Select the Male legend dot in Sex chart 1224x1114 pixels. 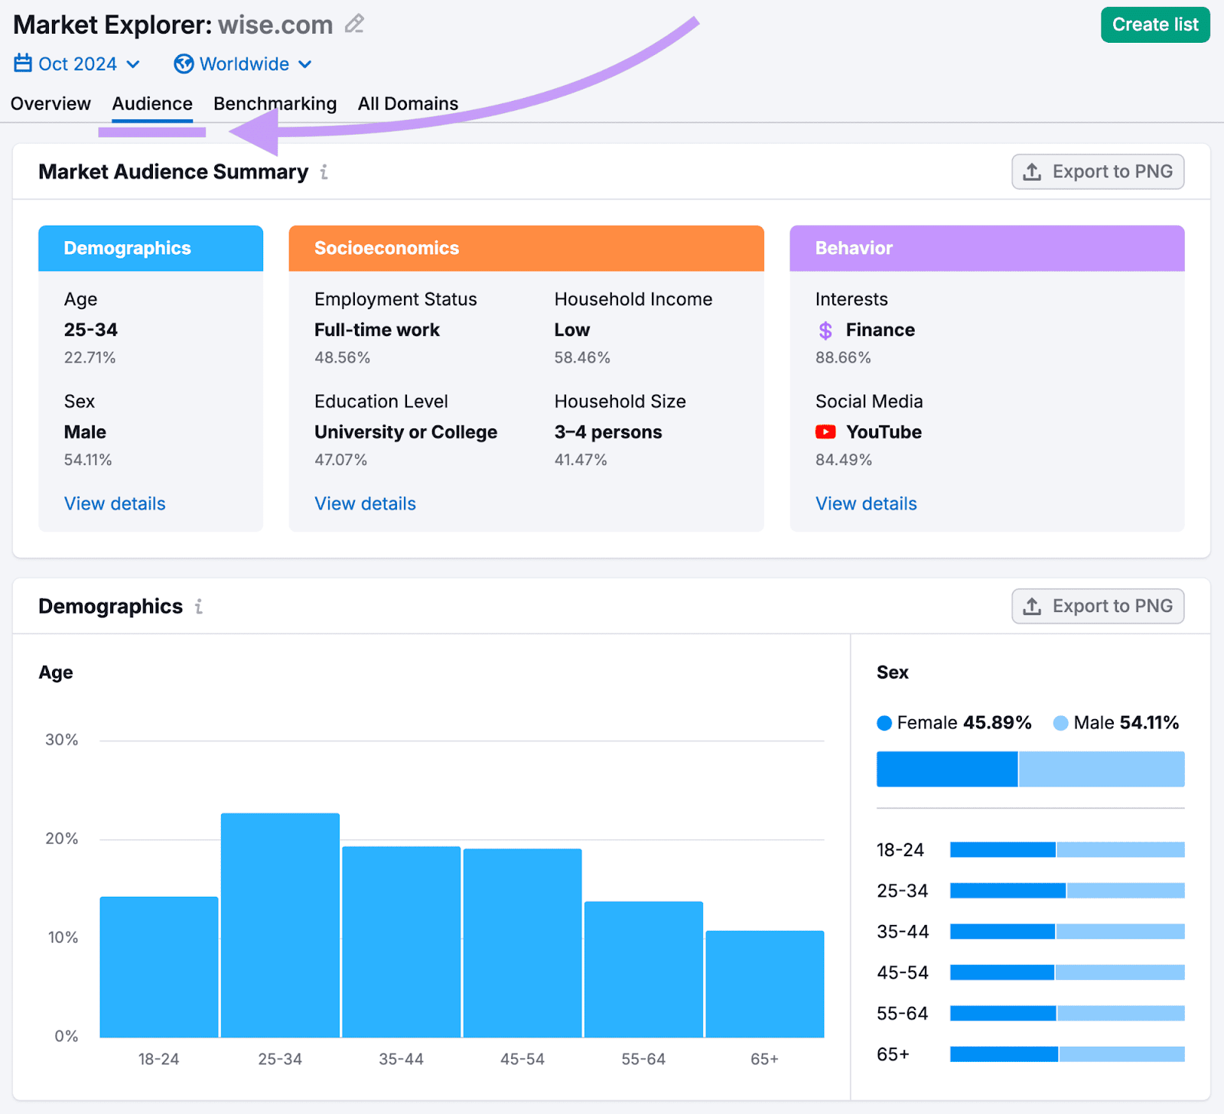tap(1060, 721)
